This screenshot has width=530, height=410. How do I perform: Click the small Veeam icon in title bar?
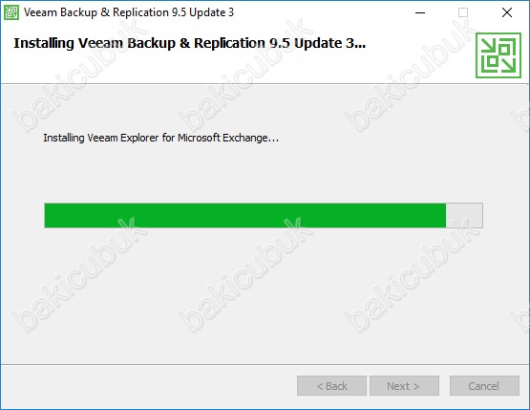coord(11,12)
